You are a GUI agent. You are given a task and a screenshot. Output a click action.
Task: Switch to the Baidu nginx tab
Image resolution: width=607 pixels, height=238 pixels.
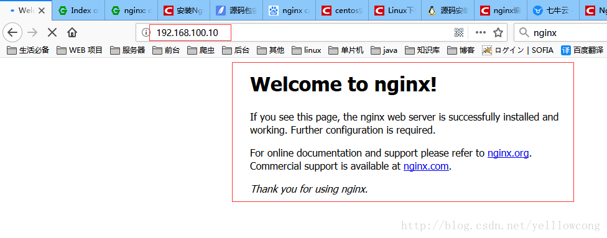(289, 11)
